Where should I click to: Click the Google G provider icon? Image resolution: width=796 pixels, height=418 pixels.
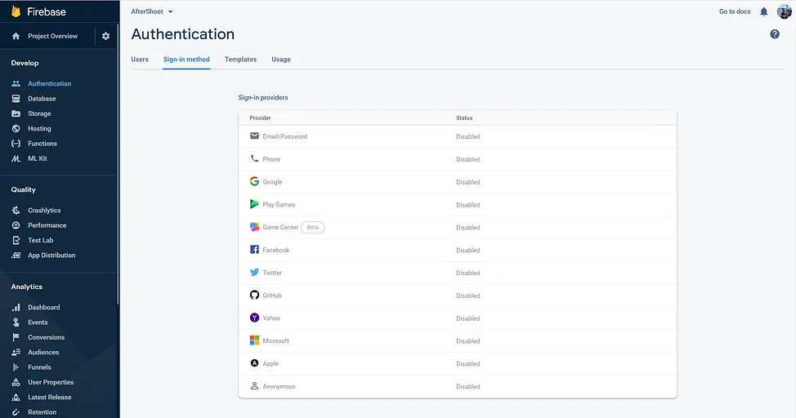click(x=254, y=181)
